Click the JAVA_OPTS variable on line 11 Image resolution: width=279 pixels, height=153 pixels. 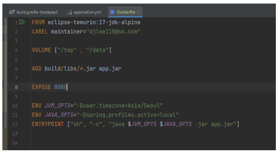[x=59, y=115]
